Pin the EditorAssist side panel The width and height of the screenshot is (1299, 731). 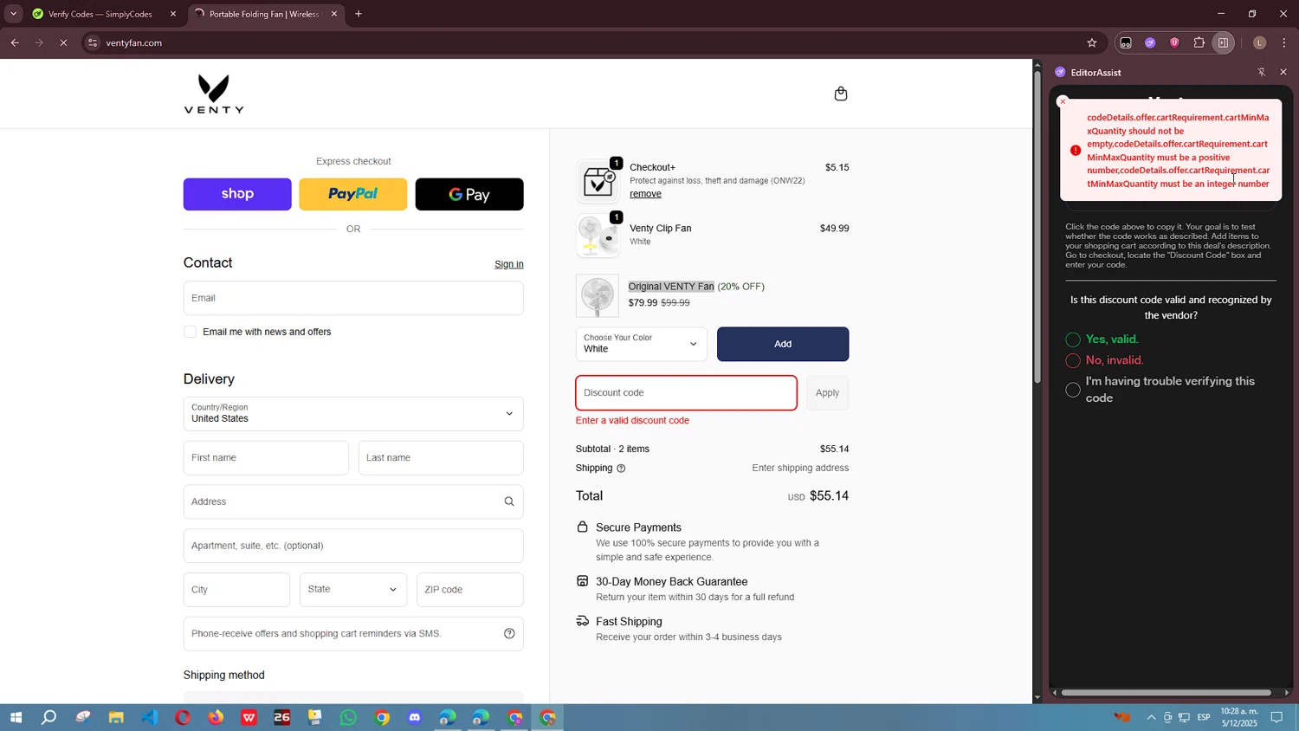click(1261, 72)
